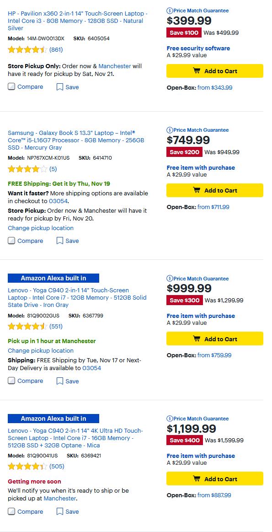Click the bookmark icon for Yoga C940 Iron Gray
Viewport: 272px width, 532px height.
click(60, 381)
